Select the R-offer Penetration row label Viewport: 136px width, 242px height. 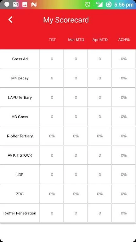(20, 213)
